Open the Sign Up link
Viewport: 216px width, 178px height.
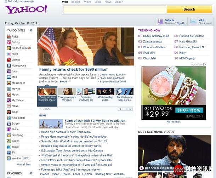pos(181,23)
